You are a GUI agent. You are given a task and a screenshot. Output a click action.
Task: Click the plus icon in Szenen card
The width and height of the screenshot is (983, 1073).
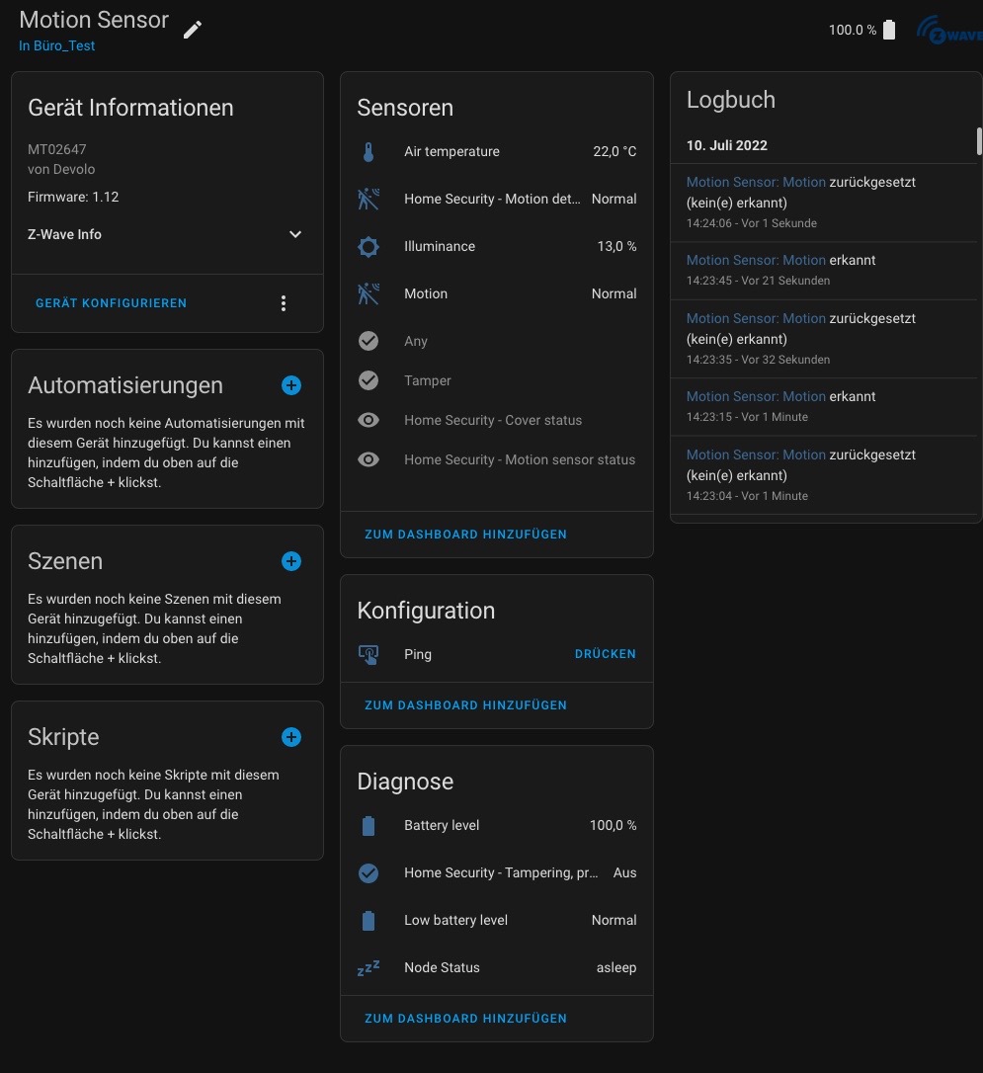click(x=291, y=561)
